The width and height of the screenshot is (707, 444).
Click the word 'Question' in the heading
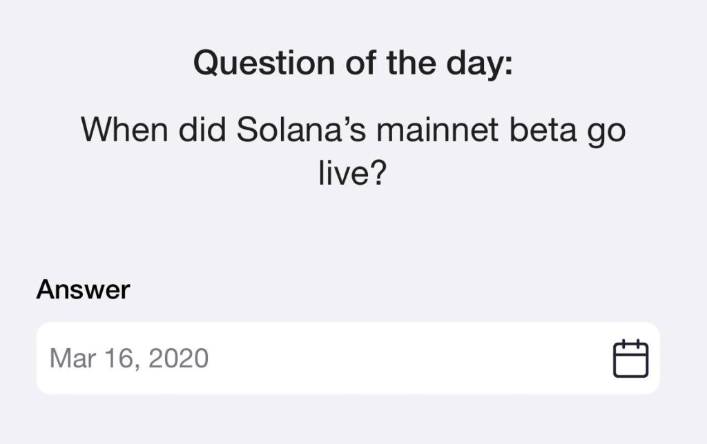(x=264, y=63)
